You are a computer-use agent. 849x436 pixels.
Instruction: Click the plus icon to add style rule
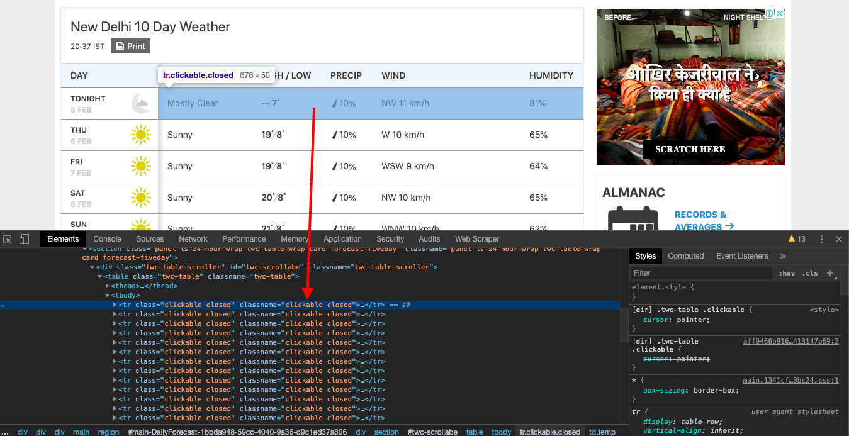coord(830,272)
